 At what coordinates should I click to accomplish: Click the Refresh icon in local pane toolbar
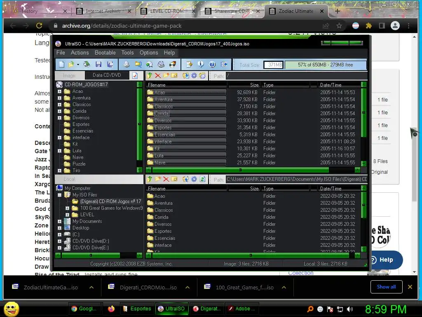point(202,179)
